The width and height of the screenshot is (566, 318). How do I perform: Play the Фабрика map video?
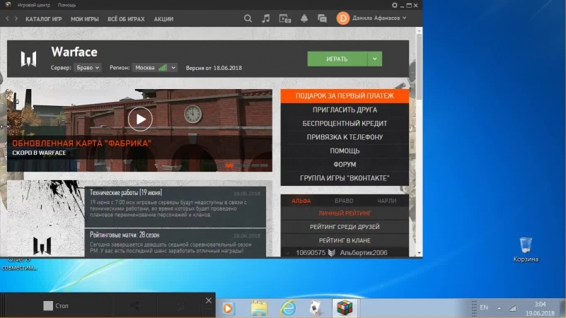(x=140, y=119)
